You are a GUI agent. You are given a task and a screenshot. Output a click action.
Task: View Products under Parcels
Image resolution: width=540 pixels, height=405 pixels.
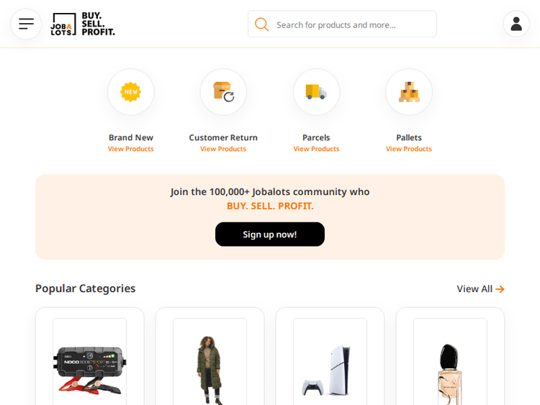(x=316, y=149)
